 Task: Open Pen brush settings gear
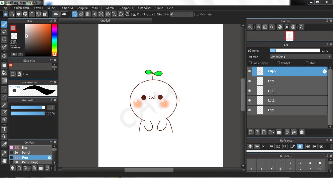click(x=49, y=158)
